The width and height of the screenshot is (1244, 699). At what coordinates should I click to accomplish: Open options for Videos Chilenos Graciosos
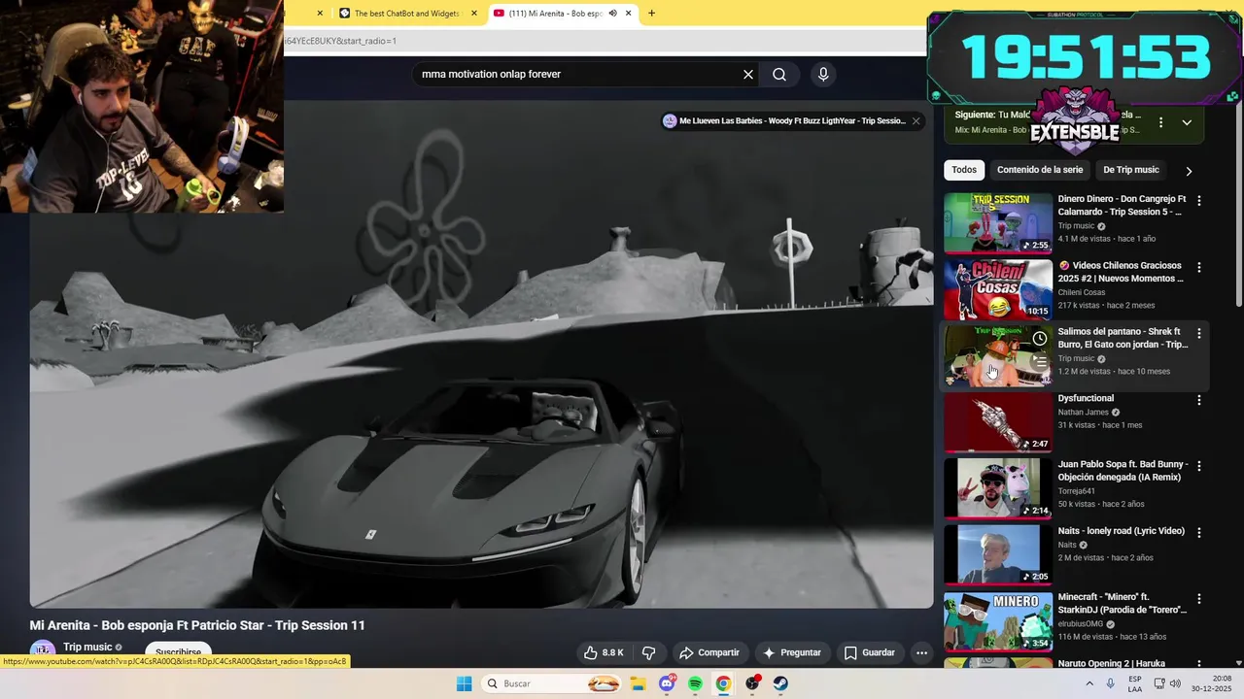point(1198,267)
